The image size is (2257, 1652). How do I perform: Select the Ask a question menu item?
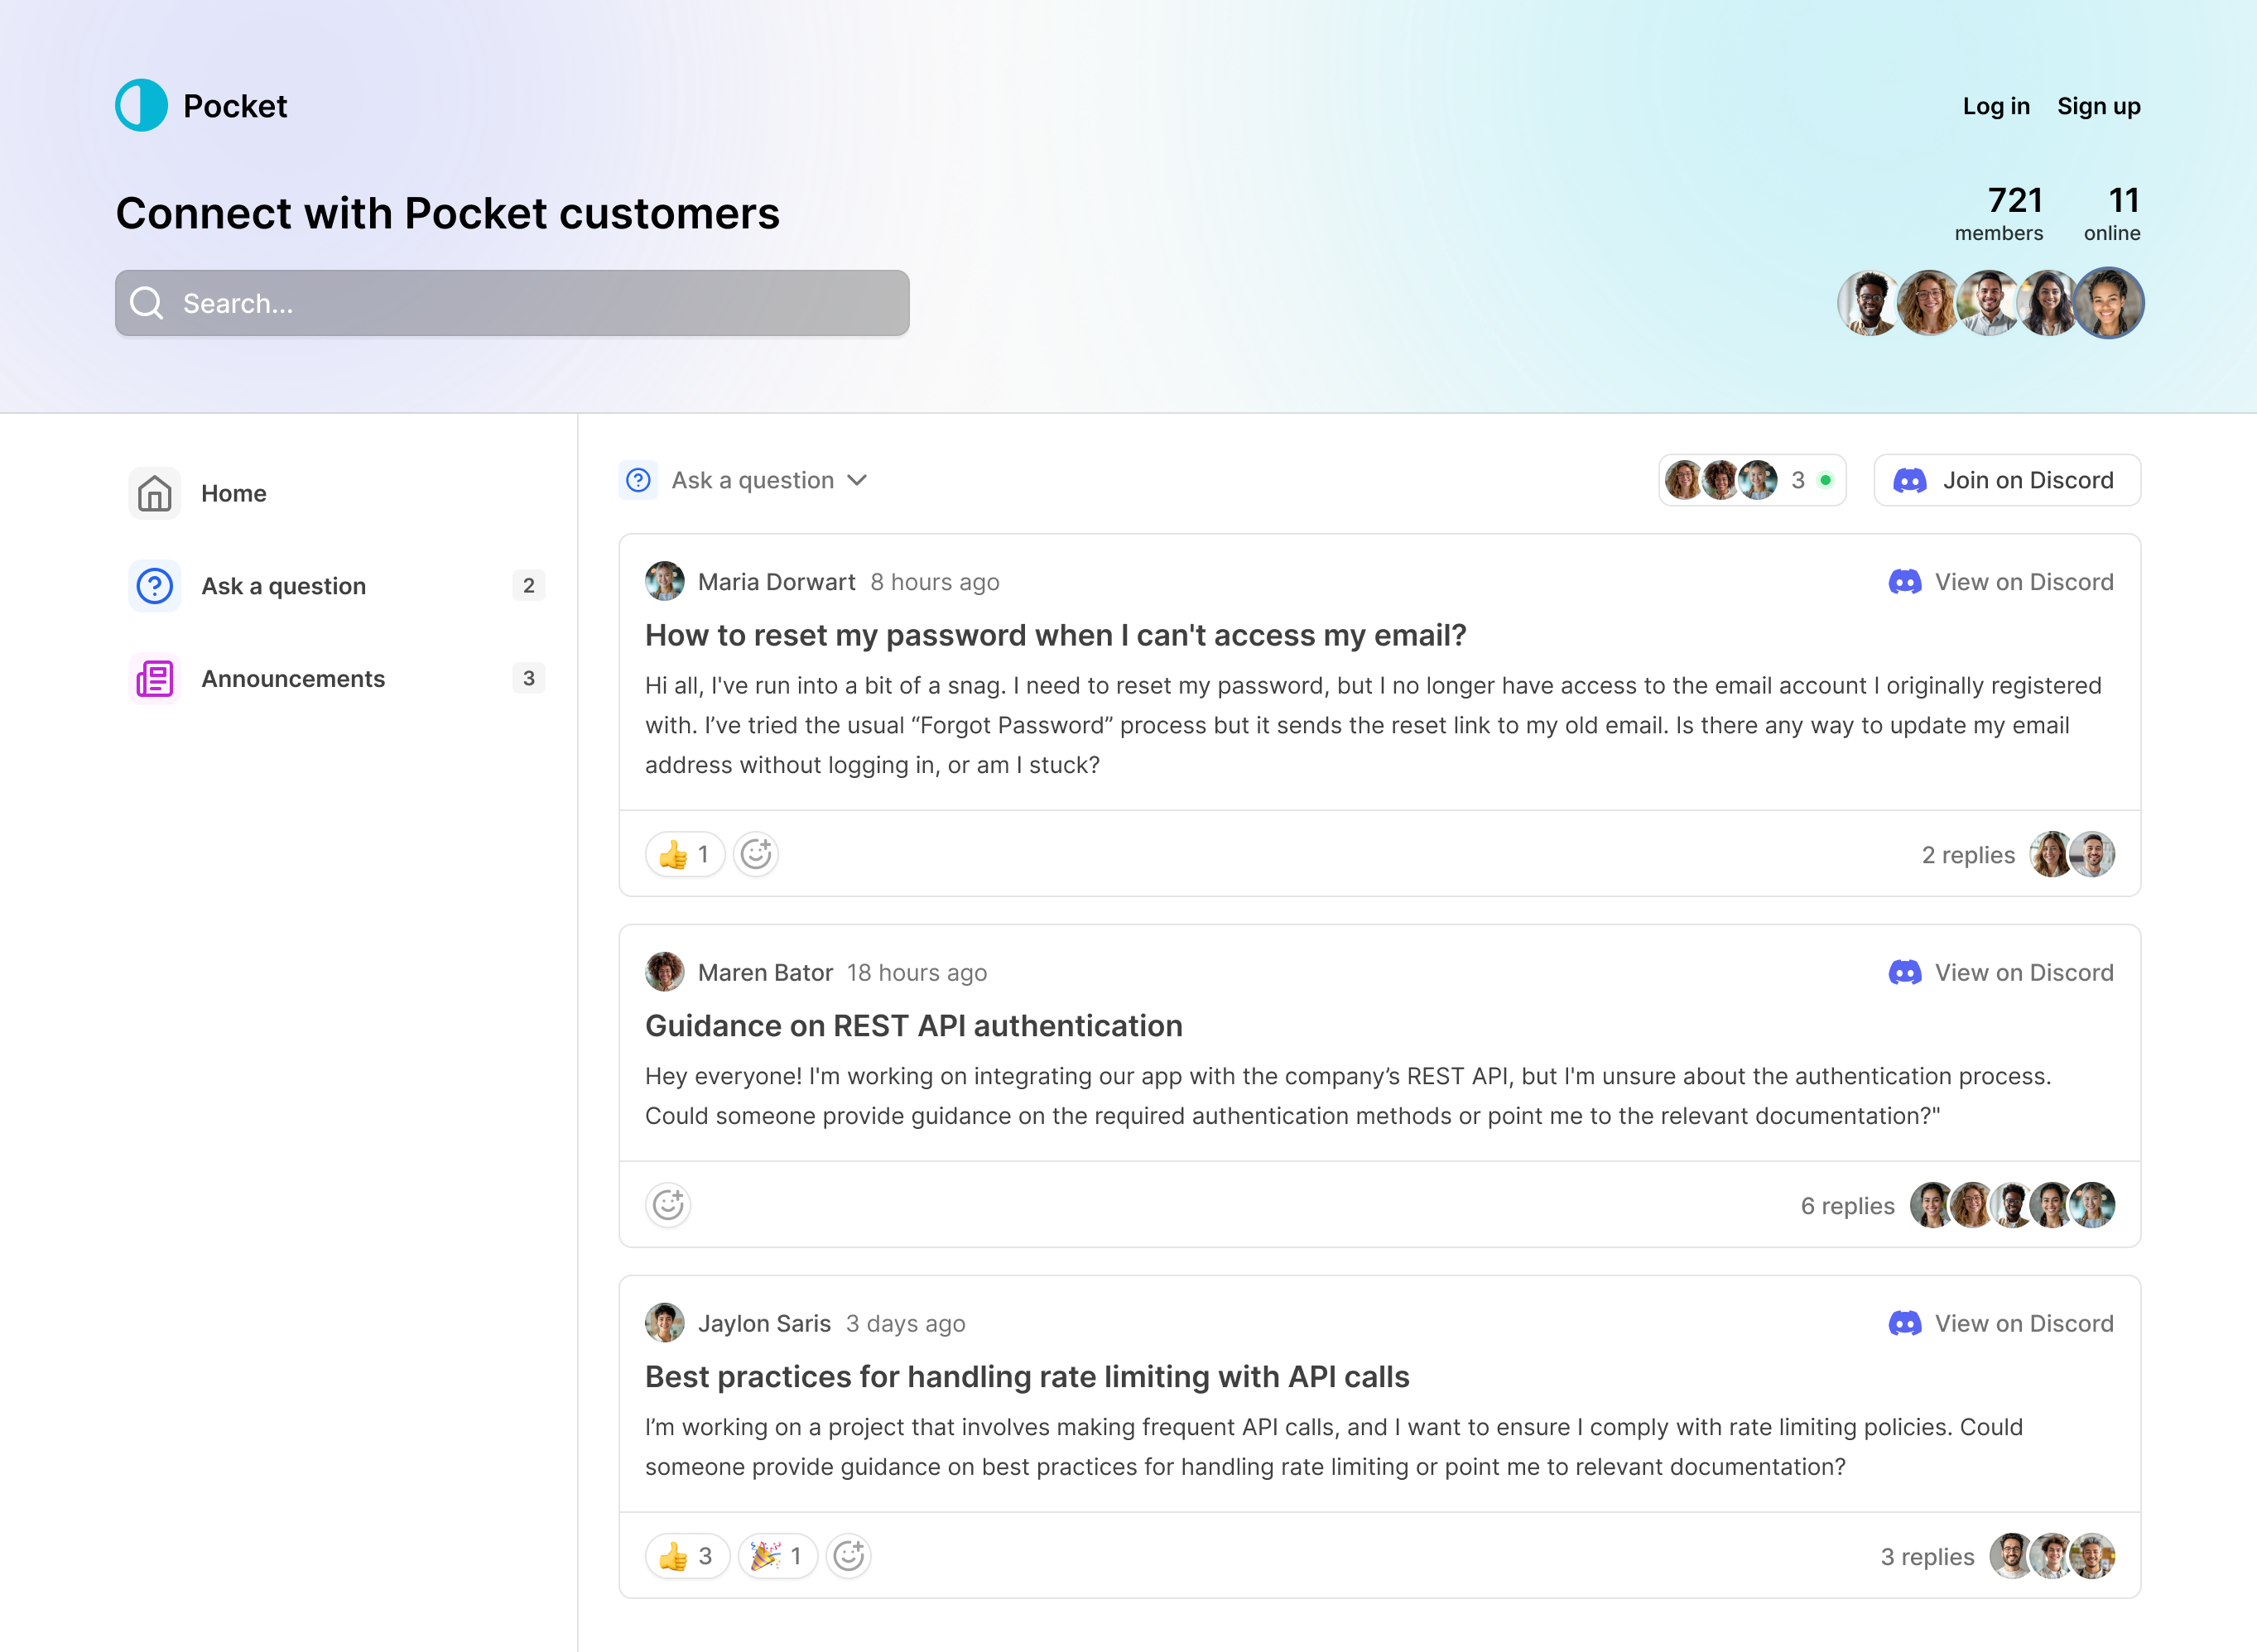click(284, 585)
